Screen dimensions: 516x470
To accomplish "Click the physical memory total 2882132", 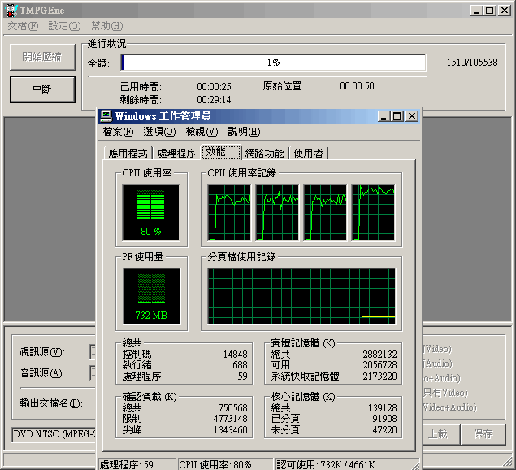I will pyautogui.click(x=379, y=355).
